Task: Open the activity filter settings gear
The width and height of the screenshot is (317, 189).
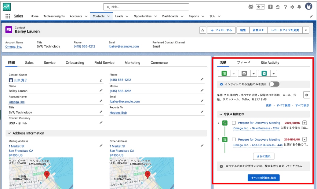Action: (x=307, y=95)
